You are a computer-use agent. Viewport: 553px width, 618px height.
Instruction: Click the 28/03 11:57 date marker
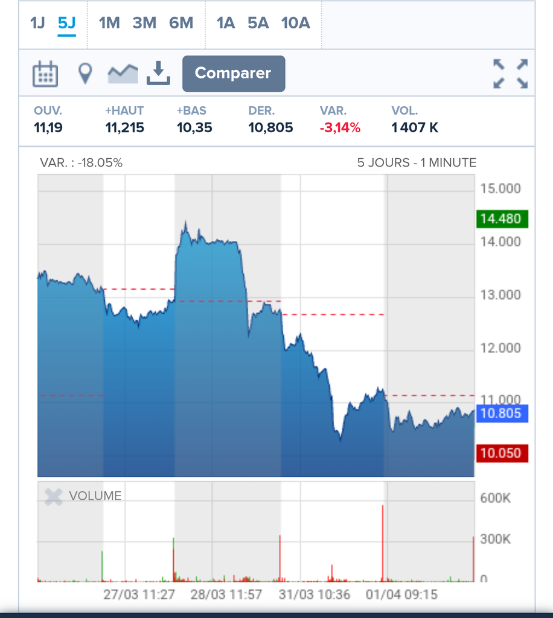click(x=226, y=594)
